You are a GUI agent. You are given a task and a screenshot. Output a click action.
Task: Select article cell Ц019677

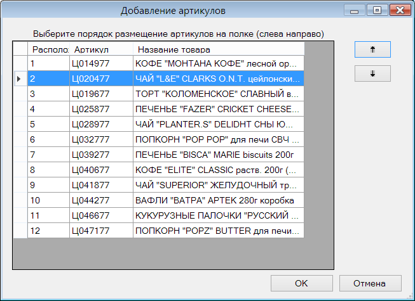101,94
